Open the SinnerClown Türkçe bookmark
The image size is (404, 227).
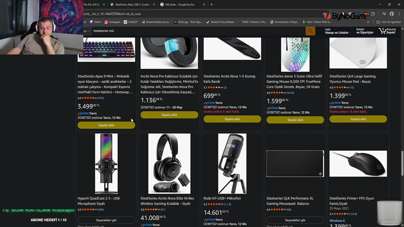coord(284,22)
